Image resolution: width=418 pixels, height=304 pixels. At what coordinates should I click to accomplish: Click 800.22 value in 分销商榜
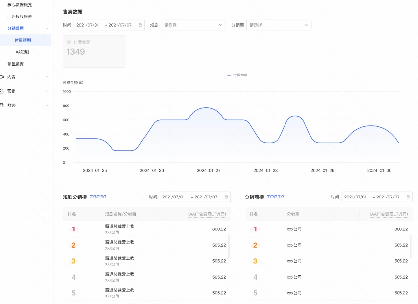(401, 229)
